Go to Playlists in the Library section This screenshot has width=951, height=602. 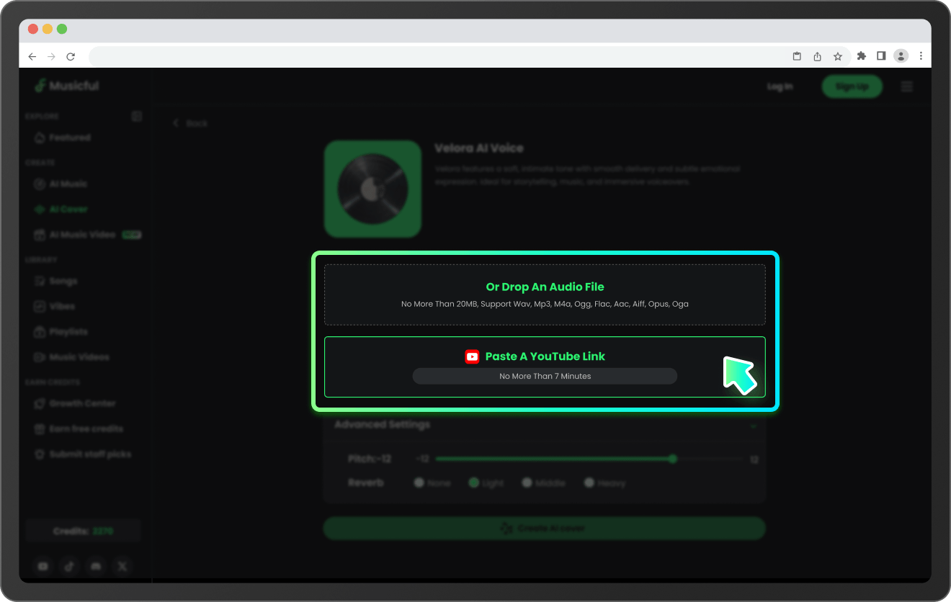(68, 332)
